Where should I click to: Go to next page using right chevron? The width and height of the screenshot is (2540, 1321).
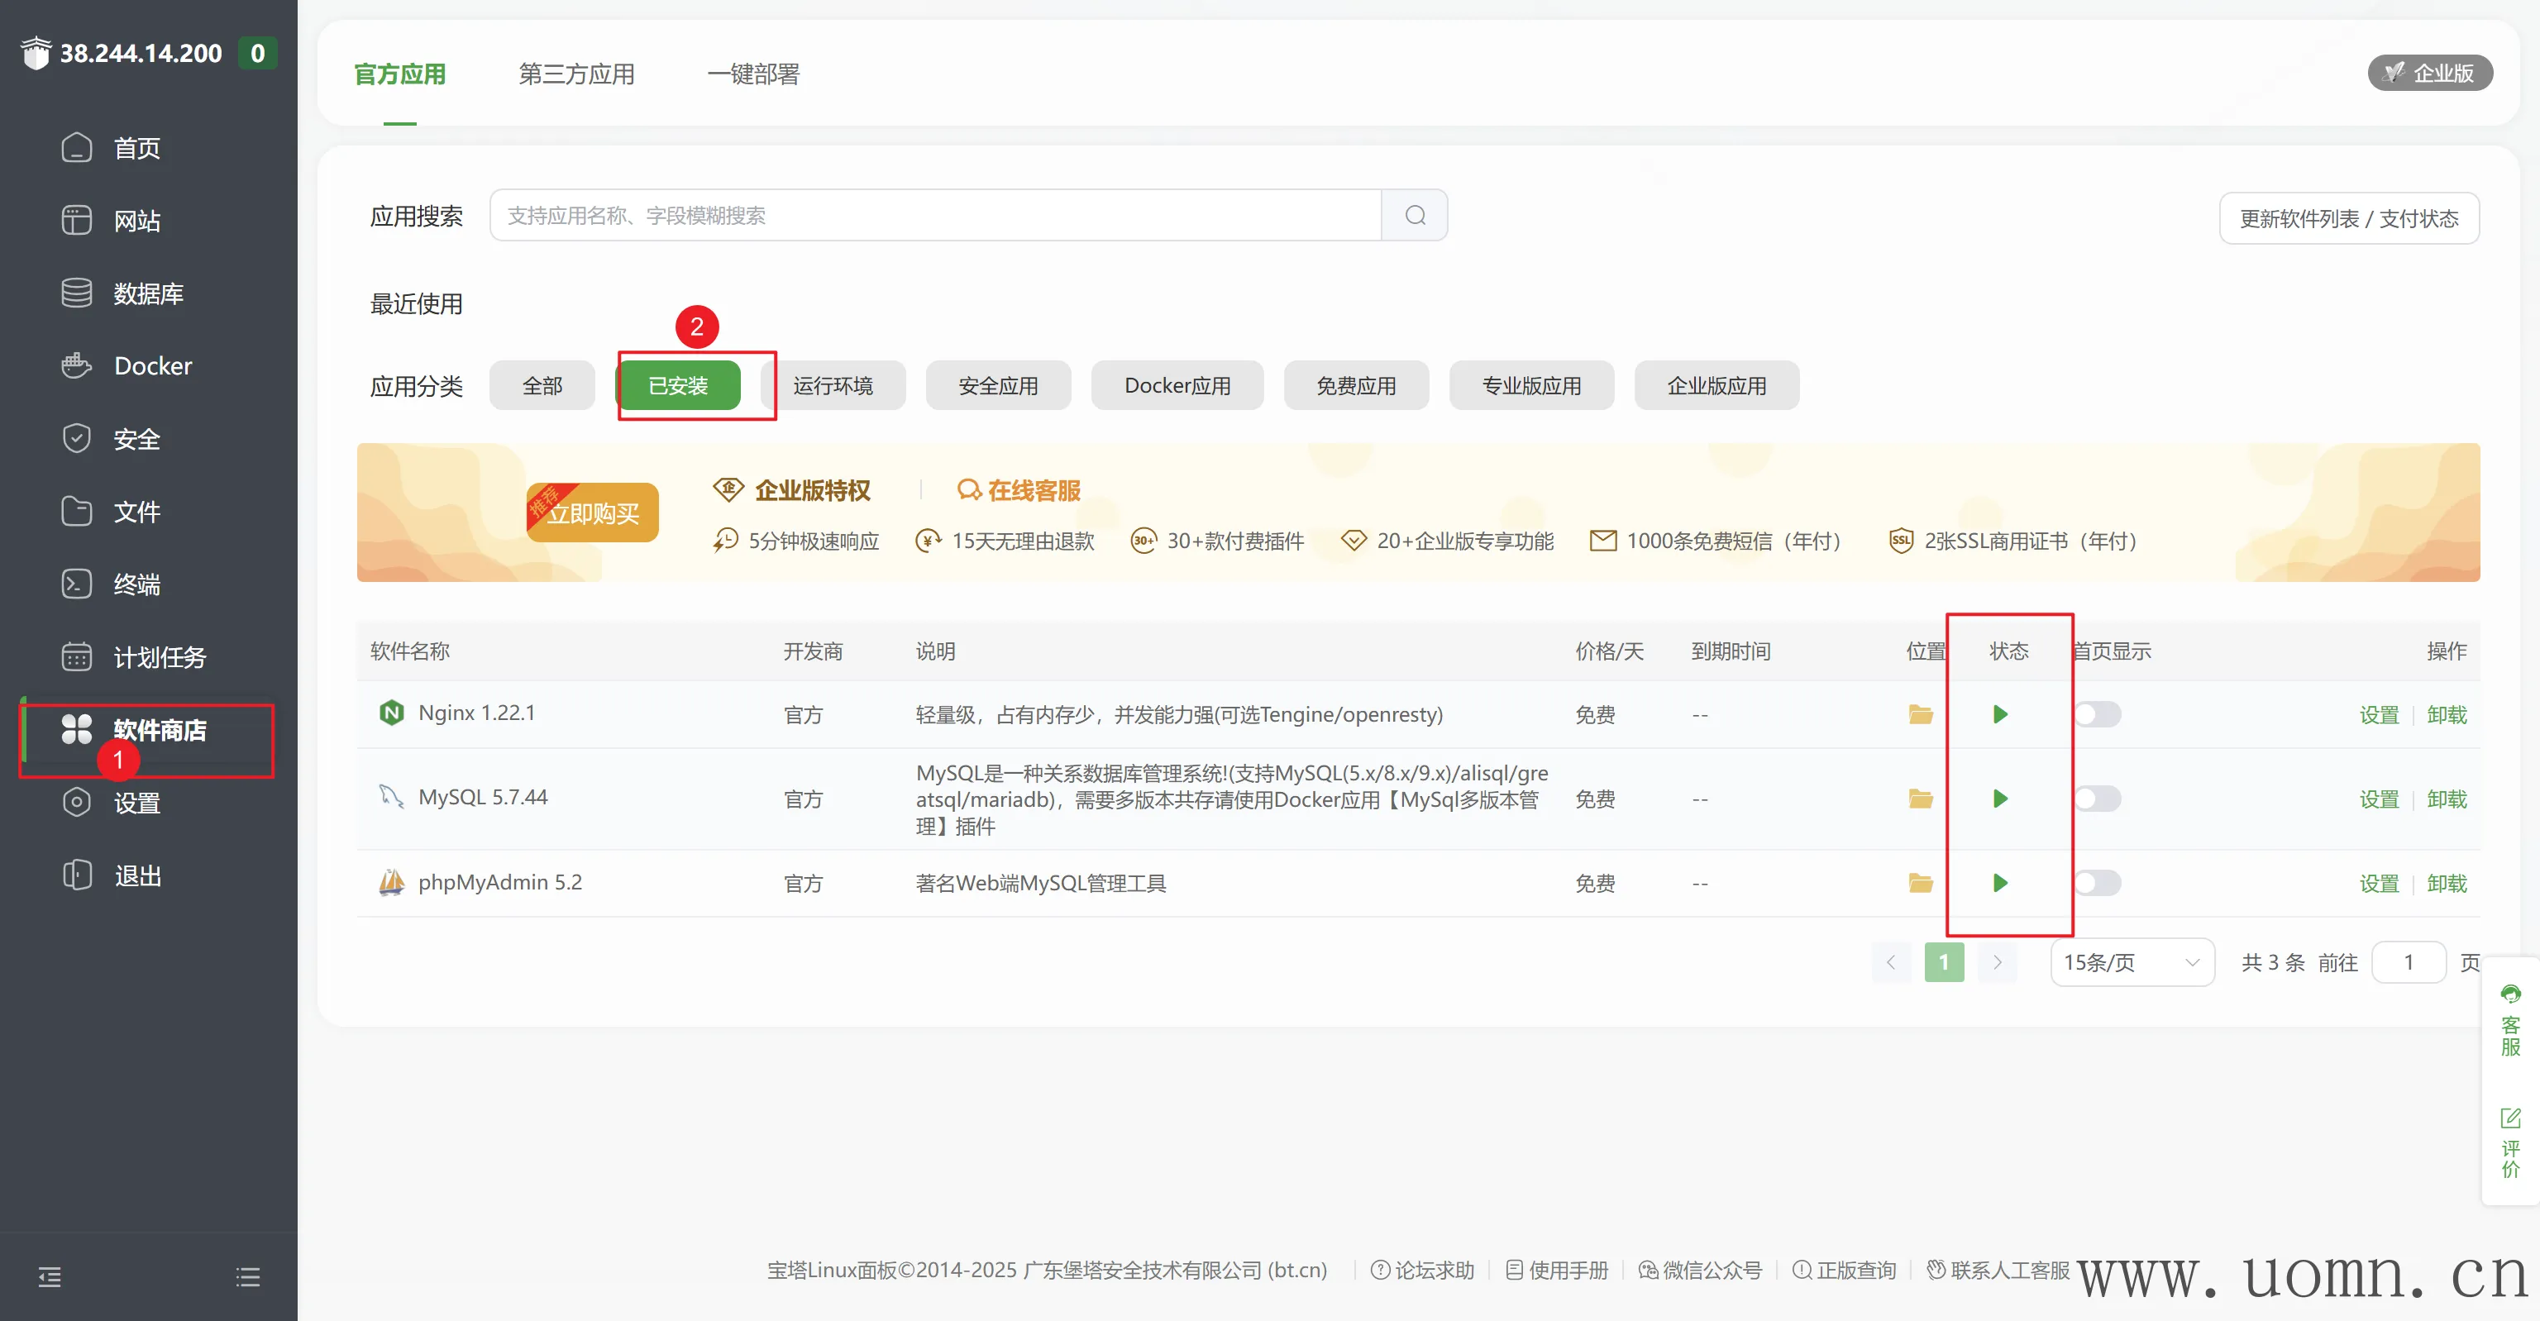tap(1997, 962)
